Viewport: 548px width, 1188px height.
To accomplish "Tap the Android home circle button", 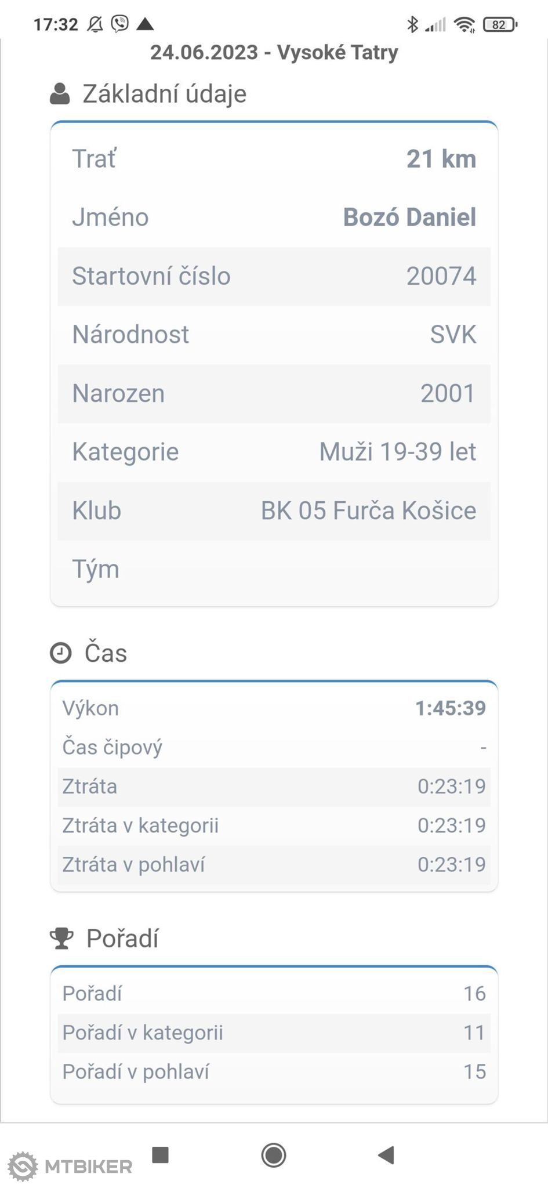I will click(274, 1155).
